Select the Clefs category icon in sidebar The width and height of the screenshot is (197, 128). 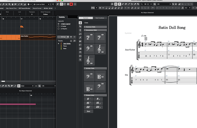[80, 22]
